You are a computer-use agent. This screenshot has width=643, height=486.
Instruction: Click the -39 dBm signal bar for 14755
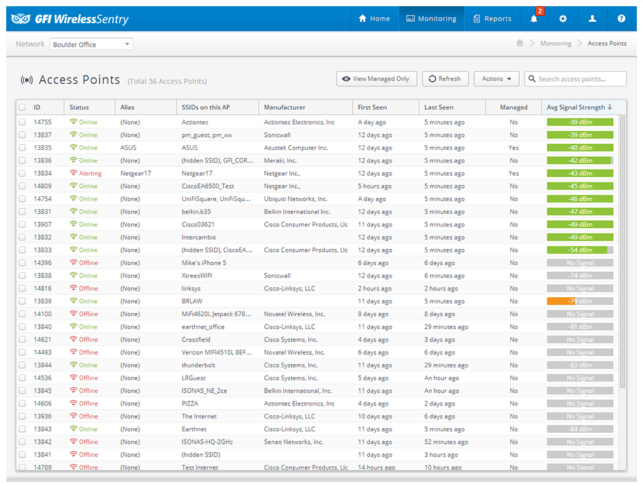(x=580, y=122)
